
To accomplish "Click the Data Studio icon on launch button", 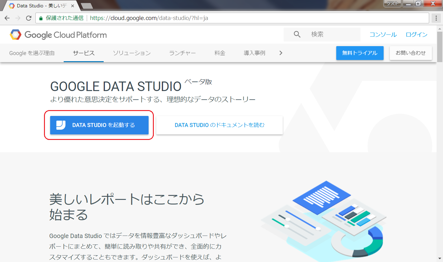I will coord(61,125).
